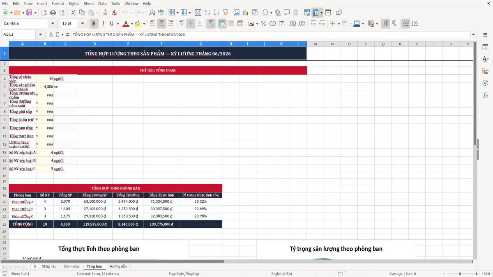Open Print Preview from the toolbar
This screenshot has height=277, width=493.
point(62,13)
